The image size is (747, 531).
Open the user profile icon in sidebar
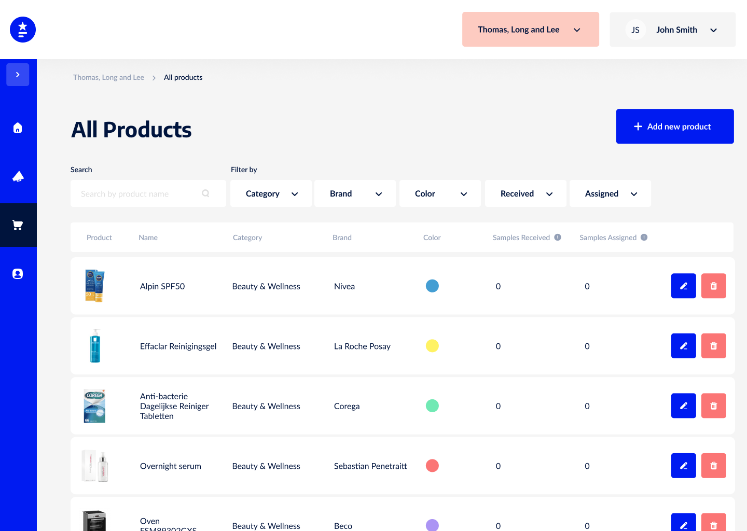18,274
